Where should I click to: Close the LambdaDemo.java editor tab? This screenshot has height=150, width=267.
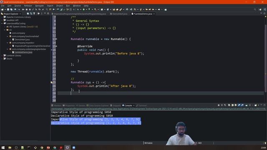(154, 14)
